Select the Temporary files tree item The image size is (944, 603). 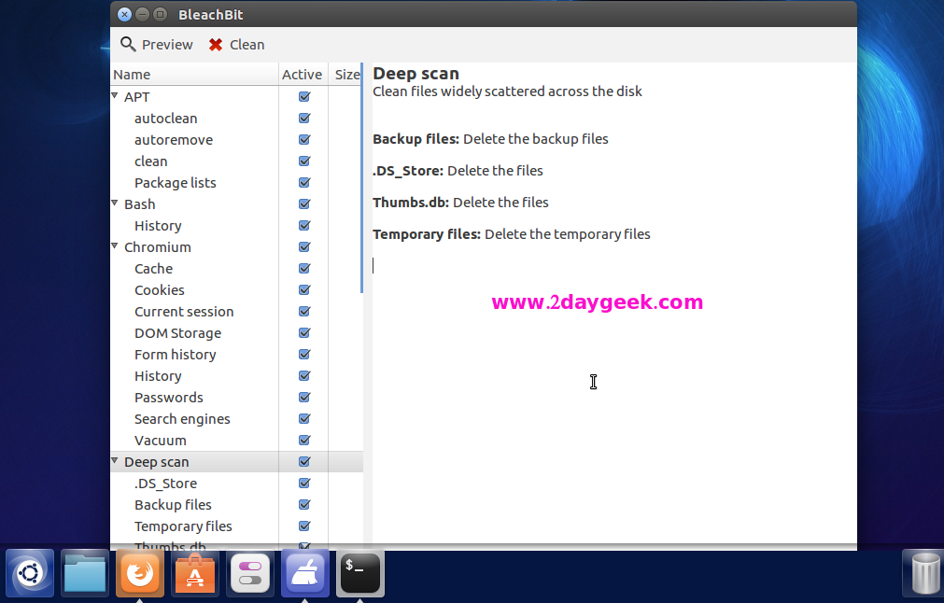coord(183,526)
